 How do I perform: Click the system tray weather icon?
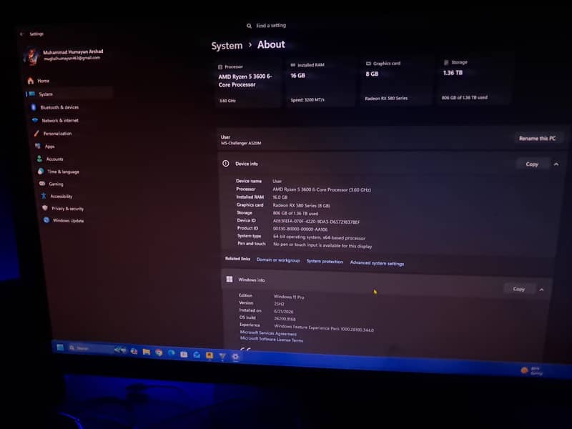coord(524,370)
